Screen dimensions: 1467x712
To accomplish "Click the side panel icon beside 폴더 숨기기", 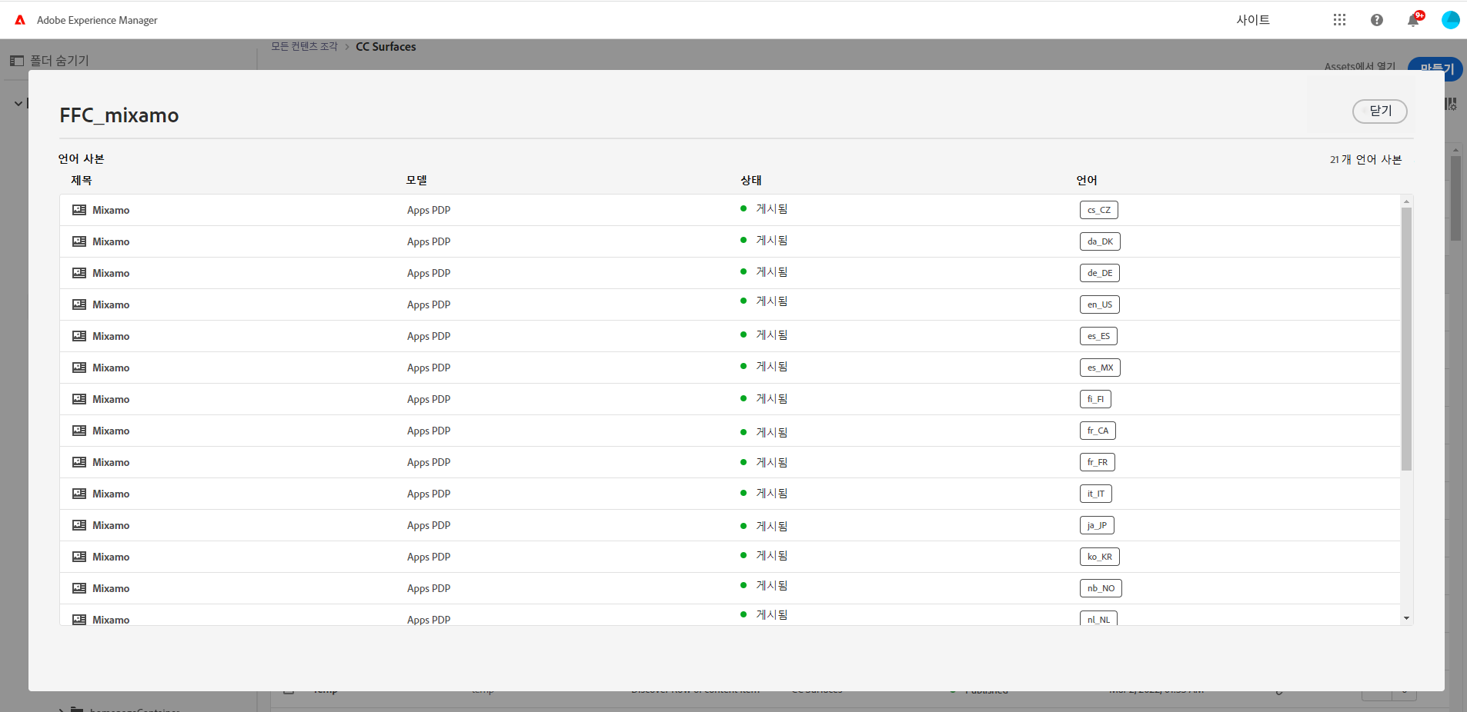I will [17, 61].
